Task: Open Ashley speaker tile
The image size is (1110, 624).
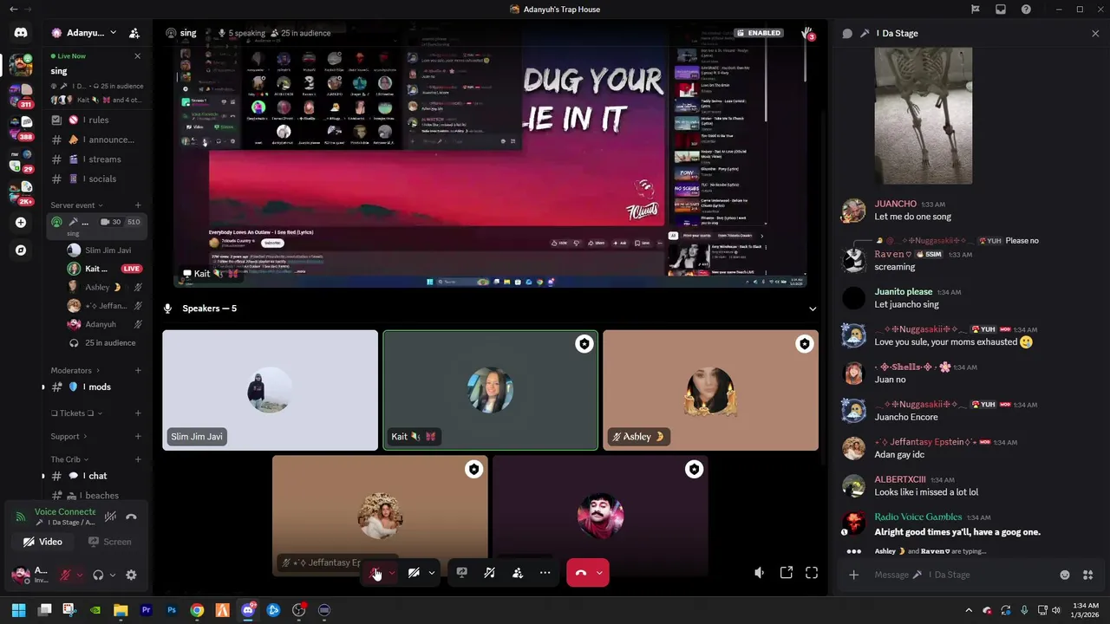Action: (710, 390)
